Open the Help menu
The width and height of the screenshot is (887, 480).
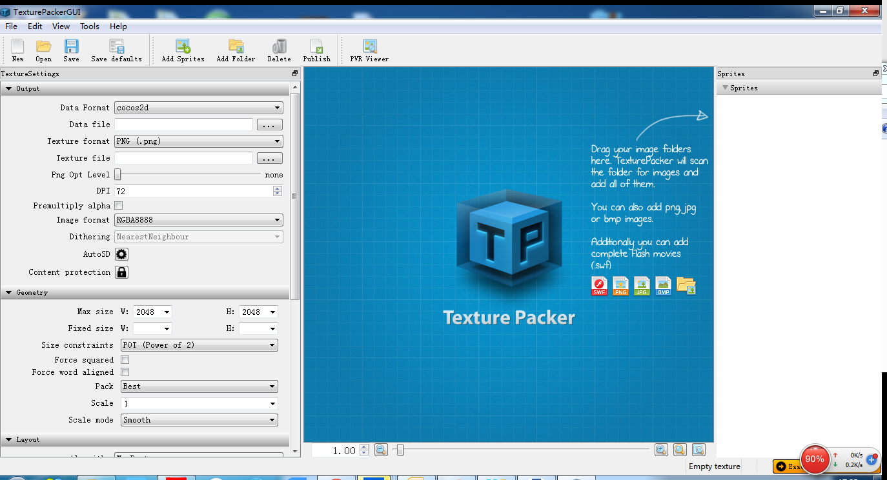point(118,26)
